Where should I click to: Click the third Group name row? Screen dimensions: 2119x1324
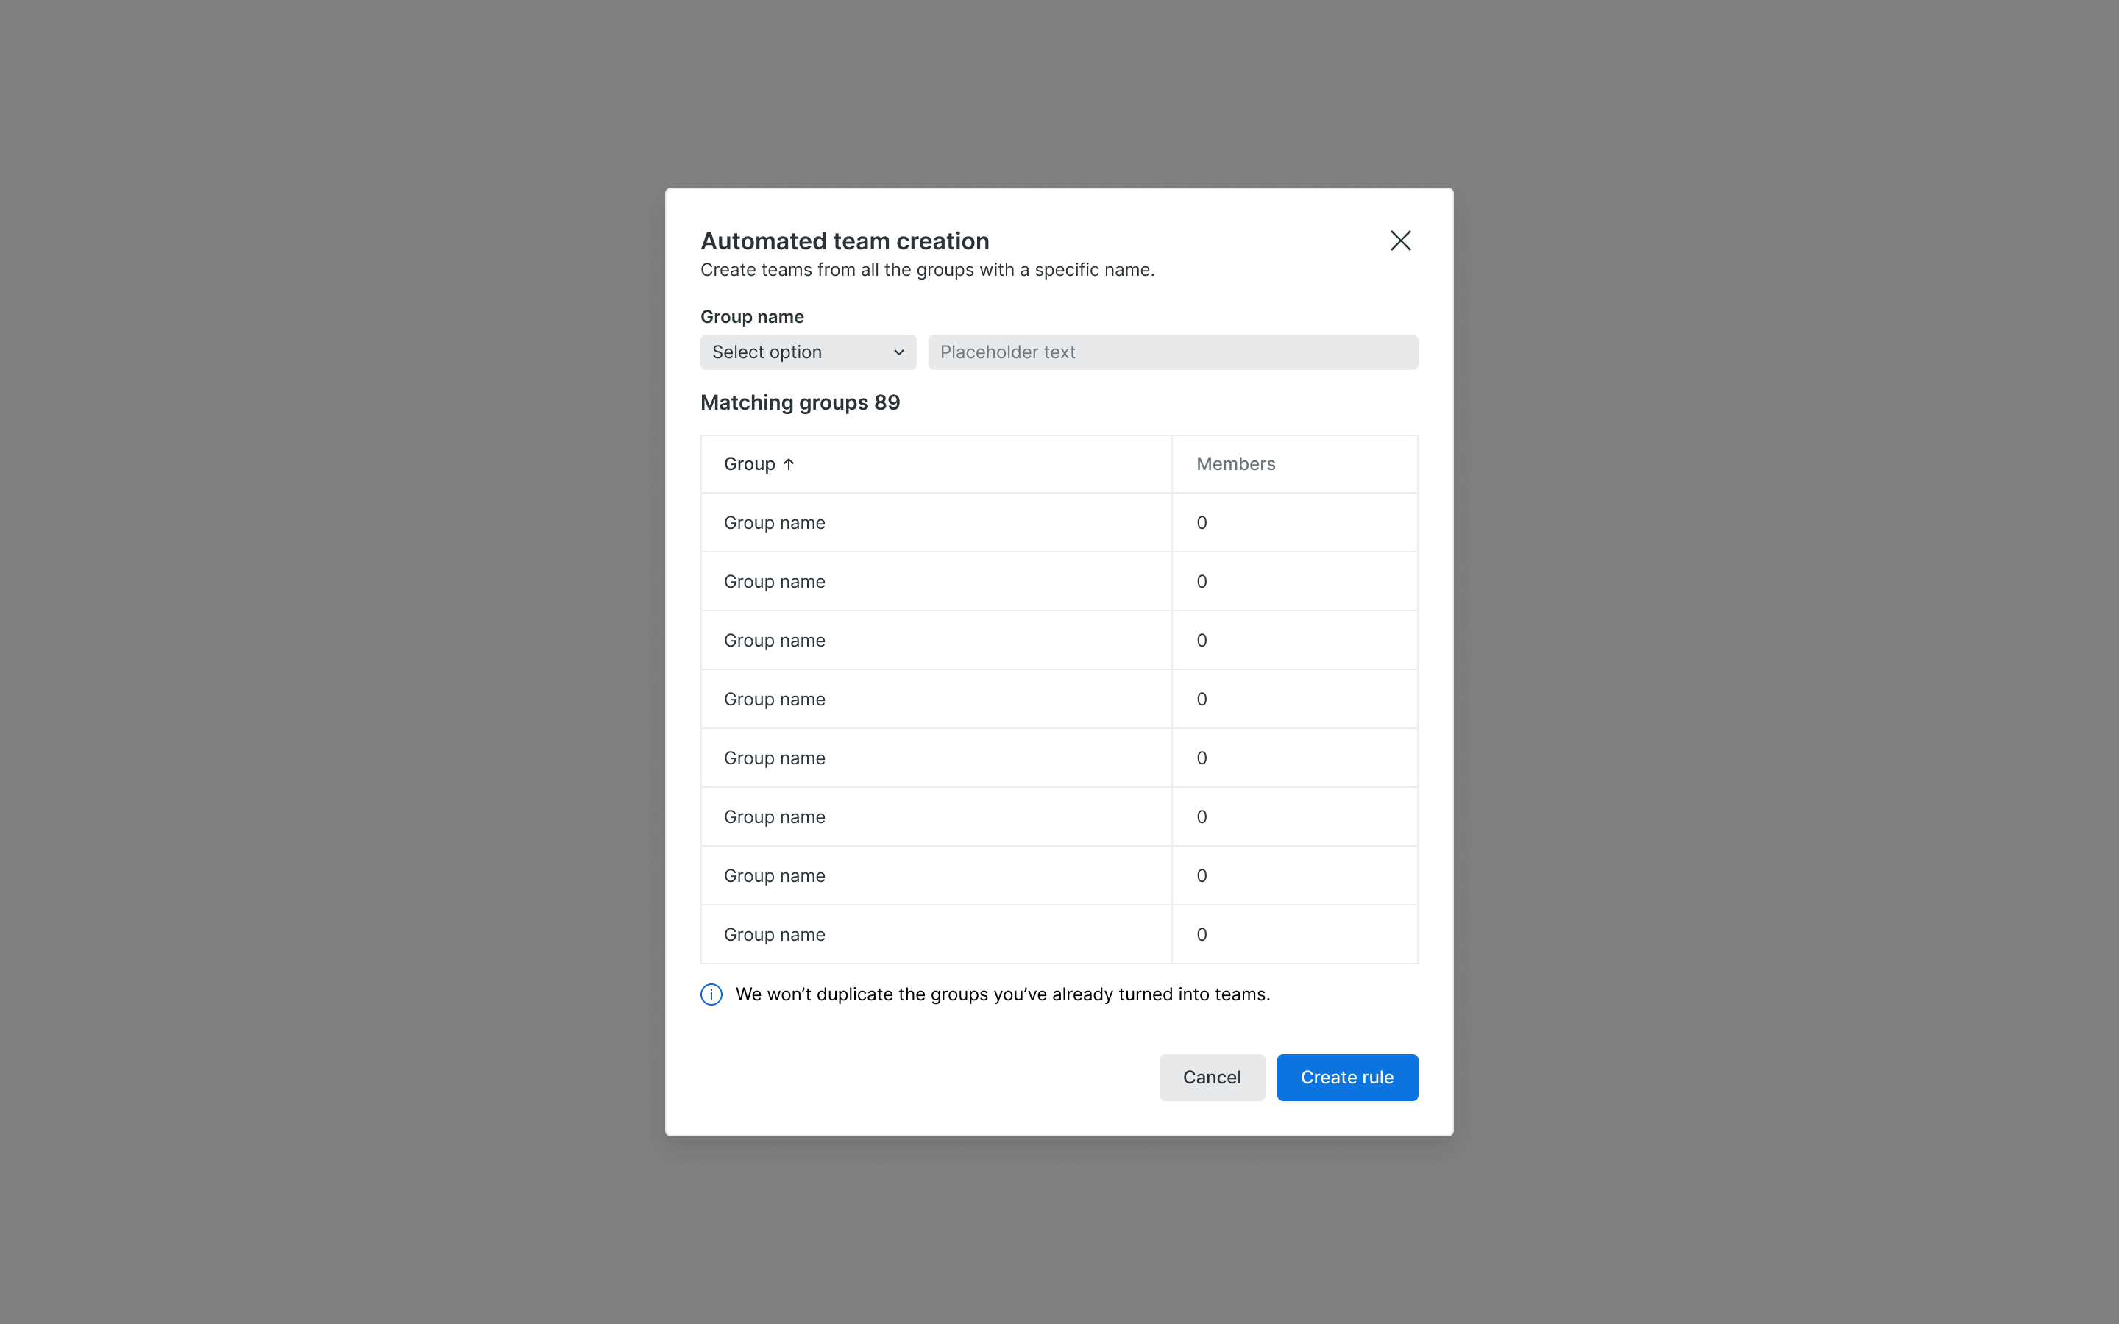tap(775, 640)
